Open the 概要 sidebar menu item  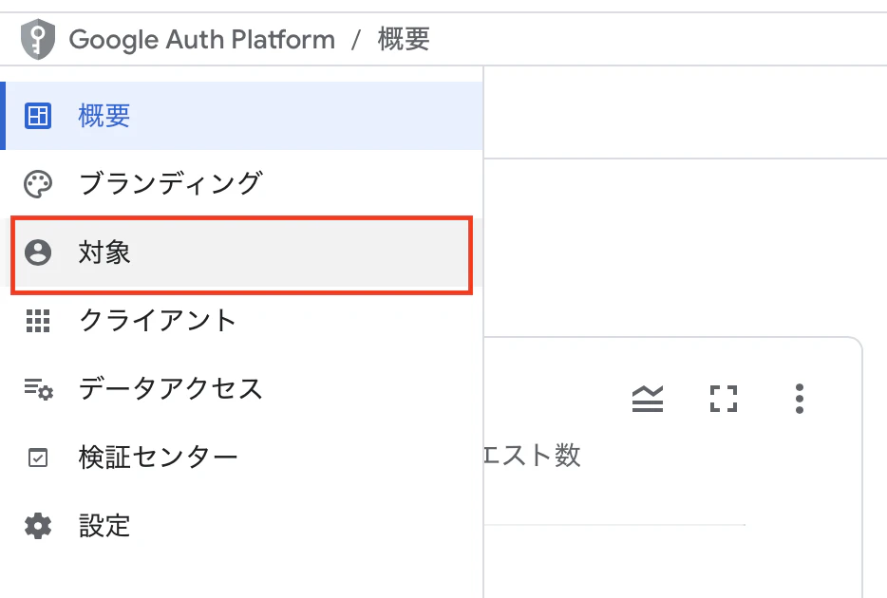coord(241,116)
